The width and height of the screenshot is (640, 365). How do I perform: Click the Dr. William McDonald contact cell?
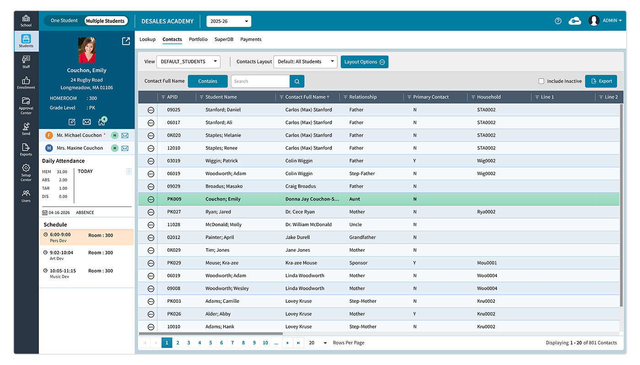tap(309, 225)
